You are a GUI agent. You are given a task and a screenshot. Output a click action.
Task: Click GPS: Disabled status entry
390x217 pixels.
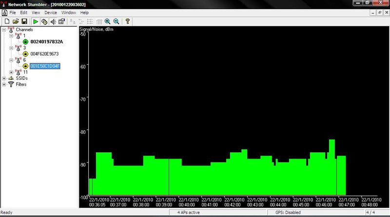[288, 213]
